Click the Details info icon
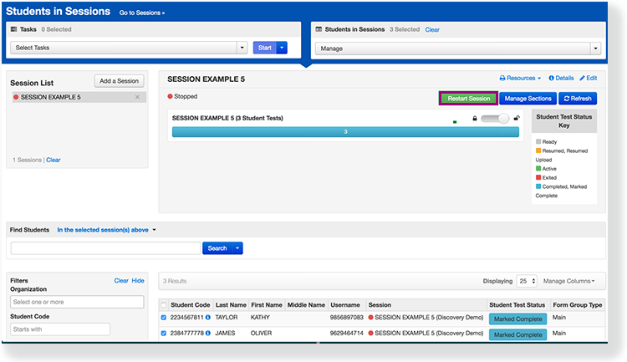627x362 pixels. pyautogui.click(x=552, y=78)
